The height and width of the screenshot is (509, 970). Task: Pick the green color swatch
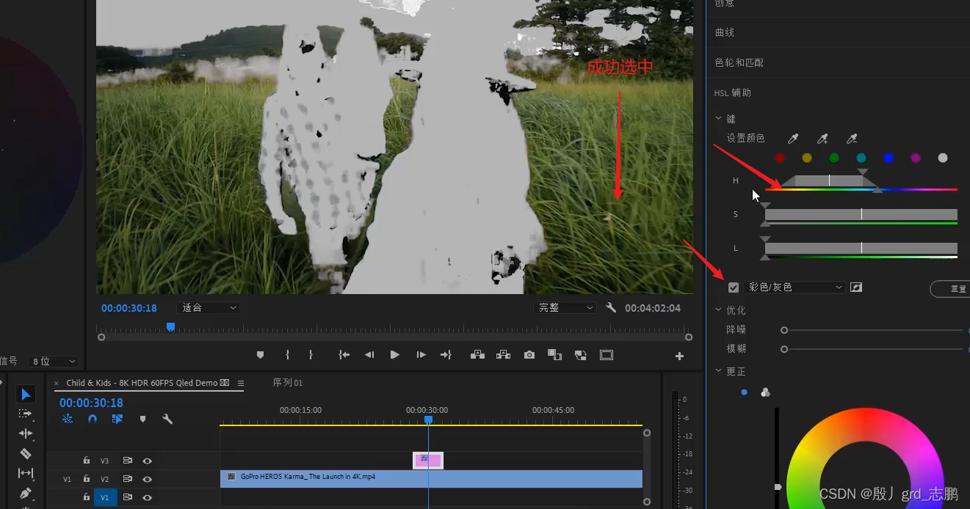pyautogui.click(x=834, y=158)
